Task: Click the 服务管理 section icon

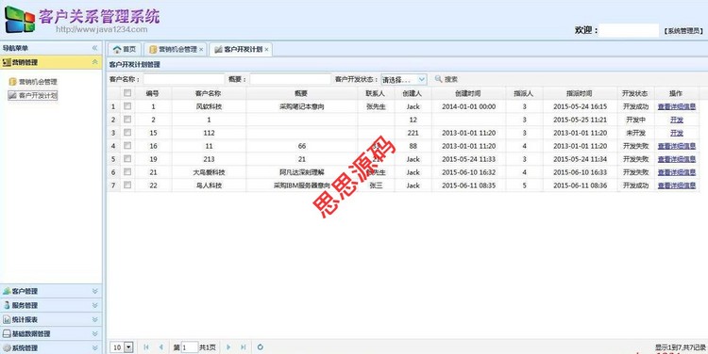Action: coord(7,305)
